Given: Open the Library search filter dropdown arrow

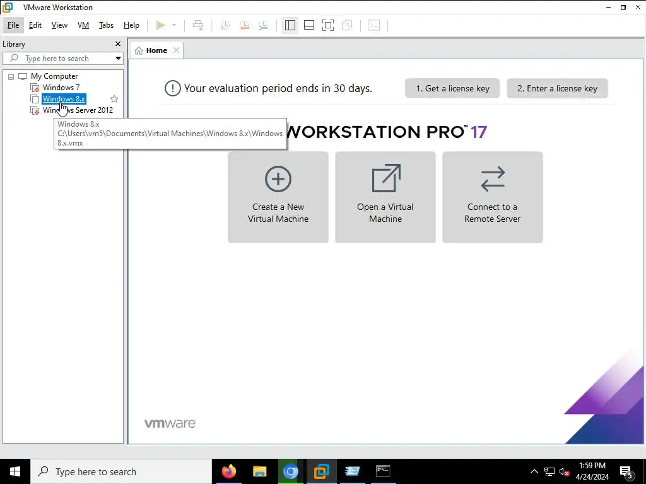Looking at the screenshot, I should (x=118, y=59).
